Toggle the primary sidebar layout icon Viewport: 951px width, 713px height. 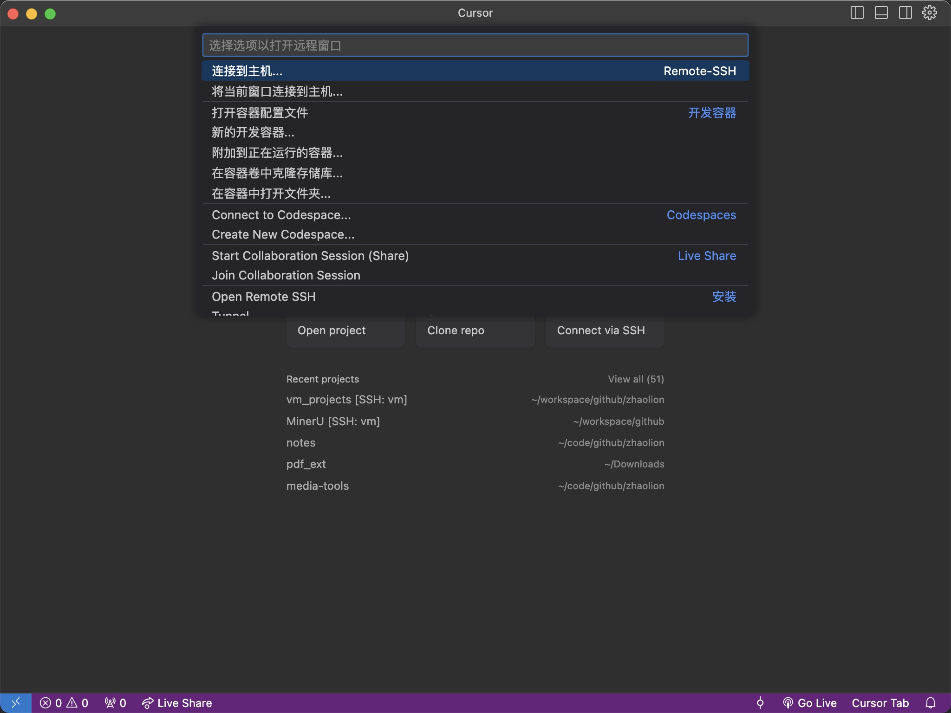[x=857, y=13]
